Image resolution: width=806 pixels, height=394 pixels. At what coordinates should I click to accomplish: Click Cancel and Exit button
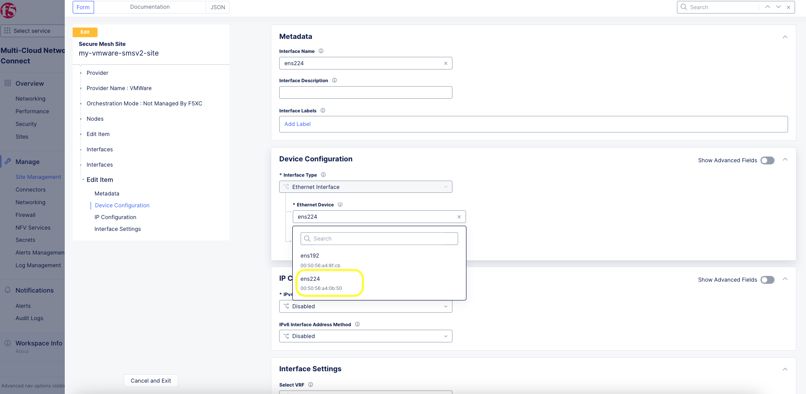tap(151, 380)
